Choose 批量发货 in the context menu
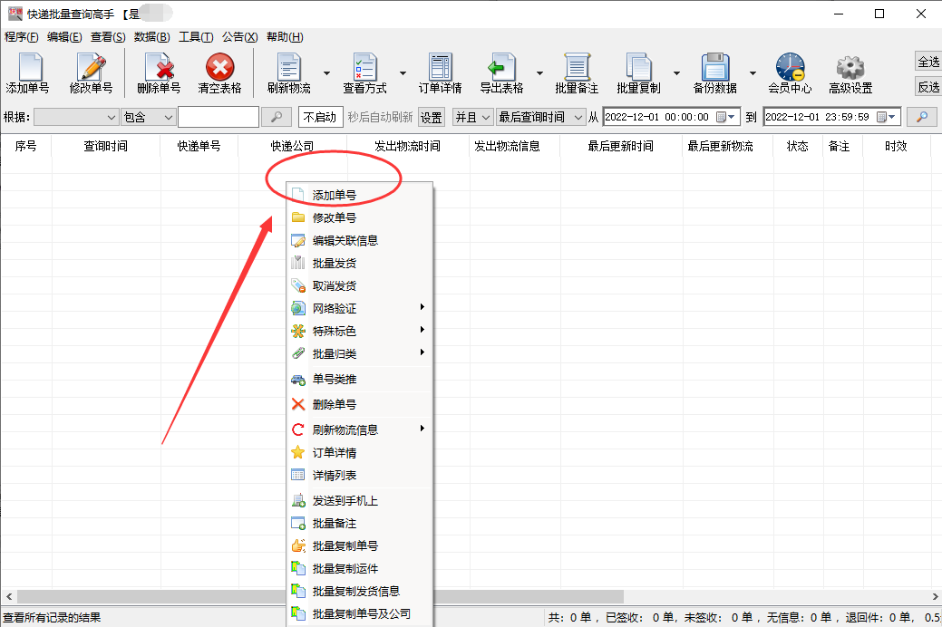 pyautogui.click(x=360, y=263)
